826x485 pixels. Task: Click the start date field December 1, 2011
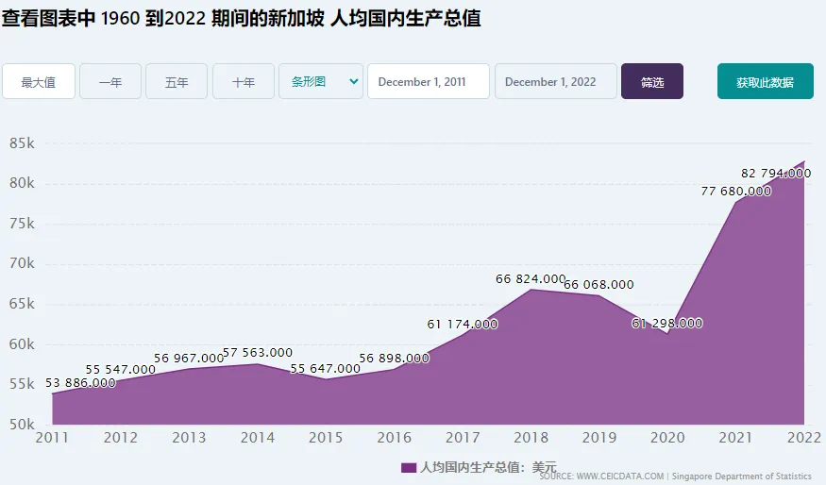(x=429, y=82)
